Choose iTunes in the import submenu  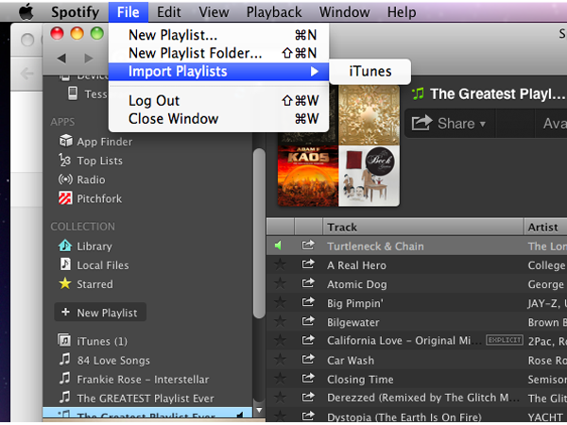click(x=370, y=71)
